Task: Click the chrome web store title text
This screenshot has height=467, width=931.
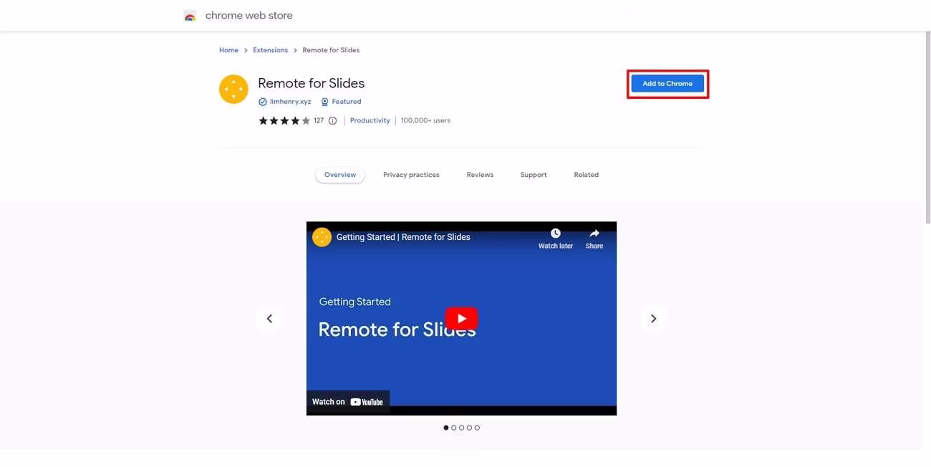Action: pyautogui.click(x=249, y=16)
